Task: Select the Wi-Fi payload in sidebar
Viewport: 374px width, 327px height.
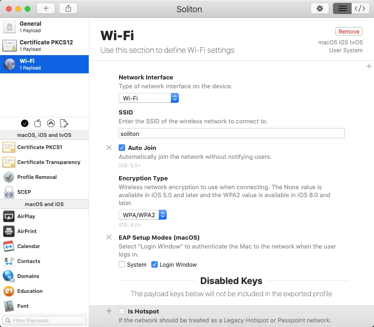Action: pyautogui.click(x=44, y=64)
